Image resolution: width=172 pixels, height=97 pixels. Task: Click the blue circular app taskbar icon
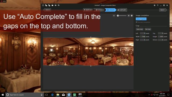[x=69, y=95]
